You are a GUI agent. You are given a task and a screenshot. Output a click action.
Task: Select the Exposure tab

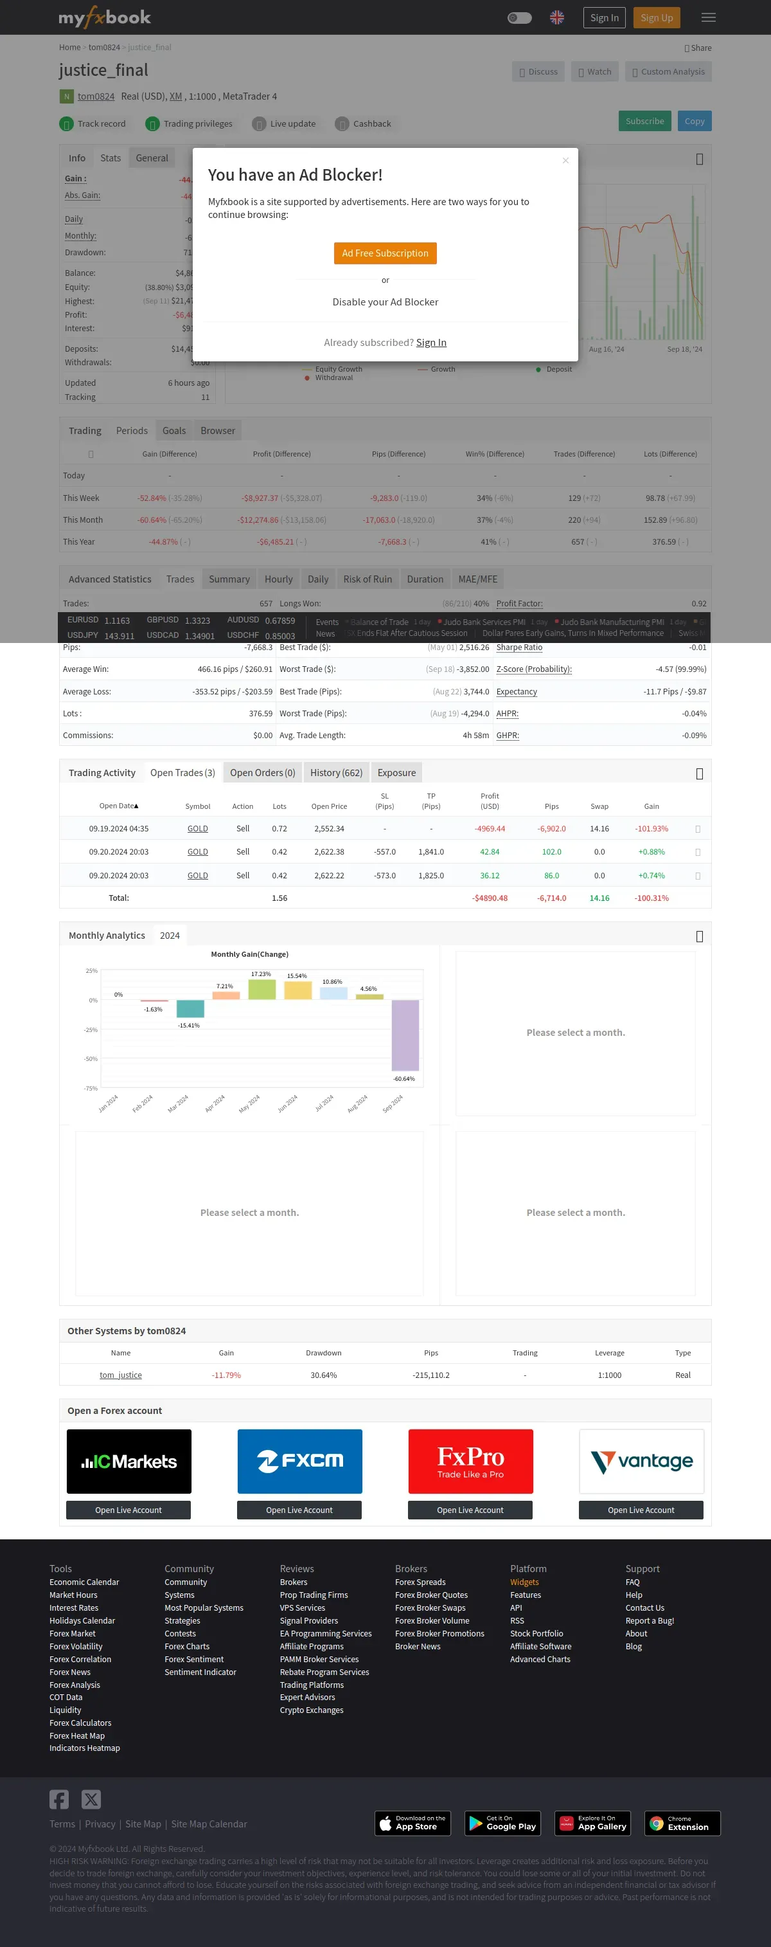pos(396,772)
